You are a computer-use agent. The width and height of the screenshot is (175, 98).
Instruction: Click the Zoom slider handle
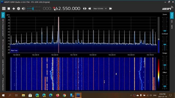[165, 31]
